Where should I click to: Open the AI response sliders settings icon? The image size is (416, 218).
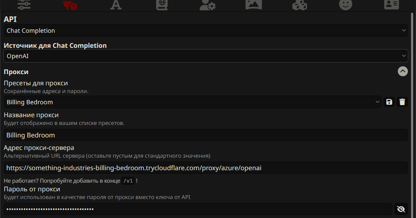(24, 4)
